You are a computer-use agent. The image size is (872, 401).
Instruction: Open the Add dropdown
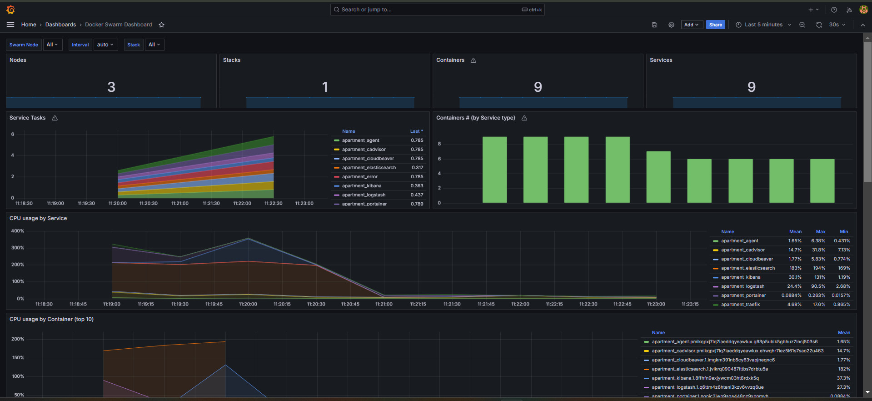tap(692, 25)
